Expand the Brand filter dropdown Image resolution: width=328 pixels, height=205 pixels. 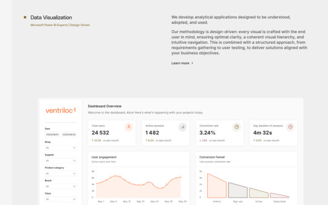pyautogui.click(x=61, y=186)
